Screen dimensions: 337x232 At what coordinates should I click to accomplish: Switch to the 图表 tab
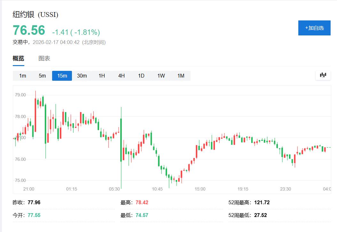click(45, 58)
